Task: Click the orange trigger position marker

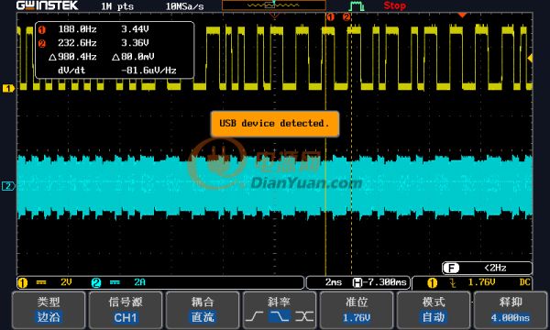Action: click(462, 15)
